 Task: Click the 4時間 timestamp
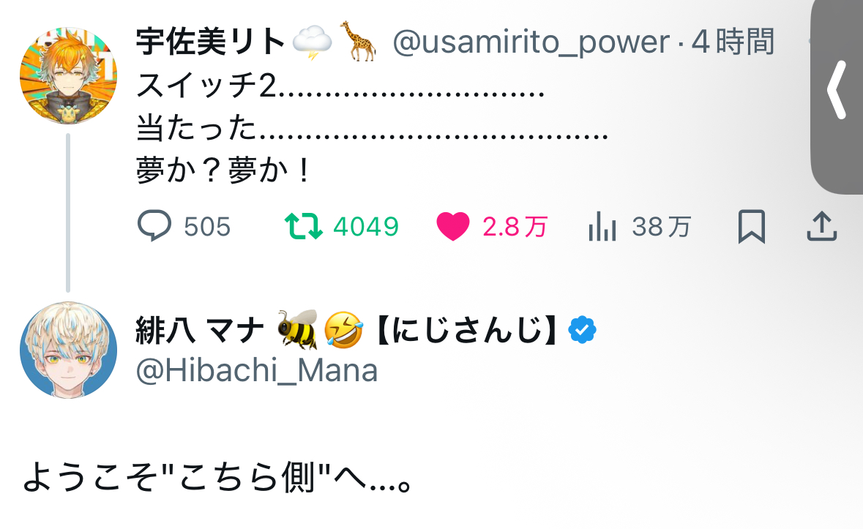pos(733,43)
